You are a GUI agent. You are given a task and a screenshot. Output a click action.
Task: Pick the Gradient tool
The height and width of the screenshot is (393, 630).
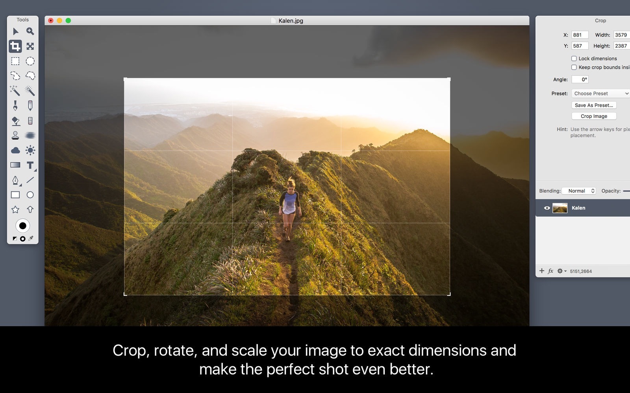(15, 165)
